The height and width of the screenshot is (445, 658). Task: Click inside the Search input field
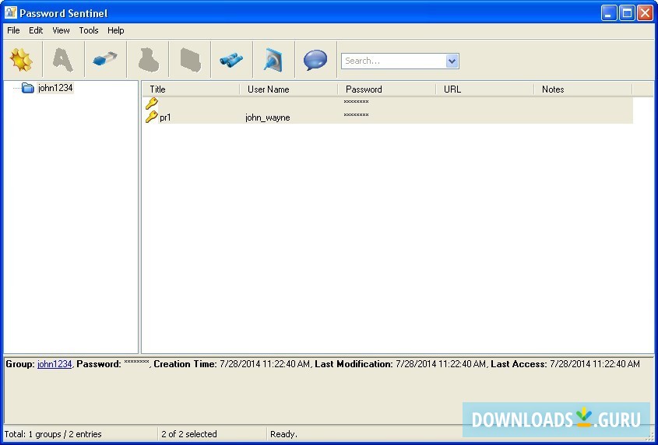coord(393,61)
